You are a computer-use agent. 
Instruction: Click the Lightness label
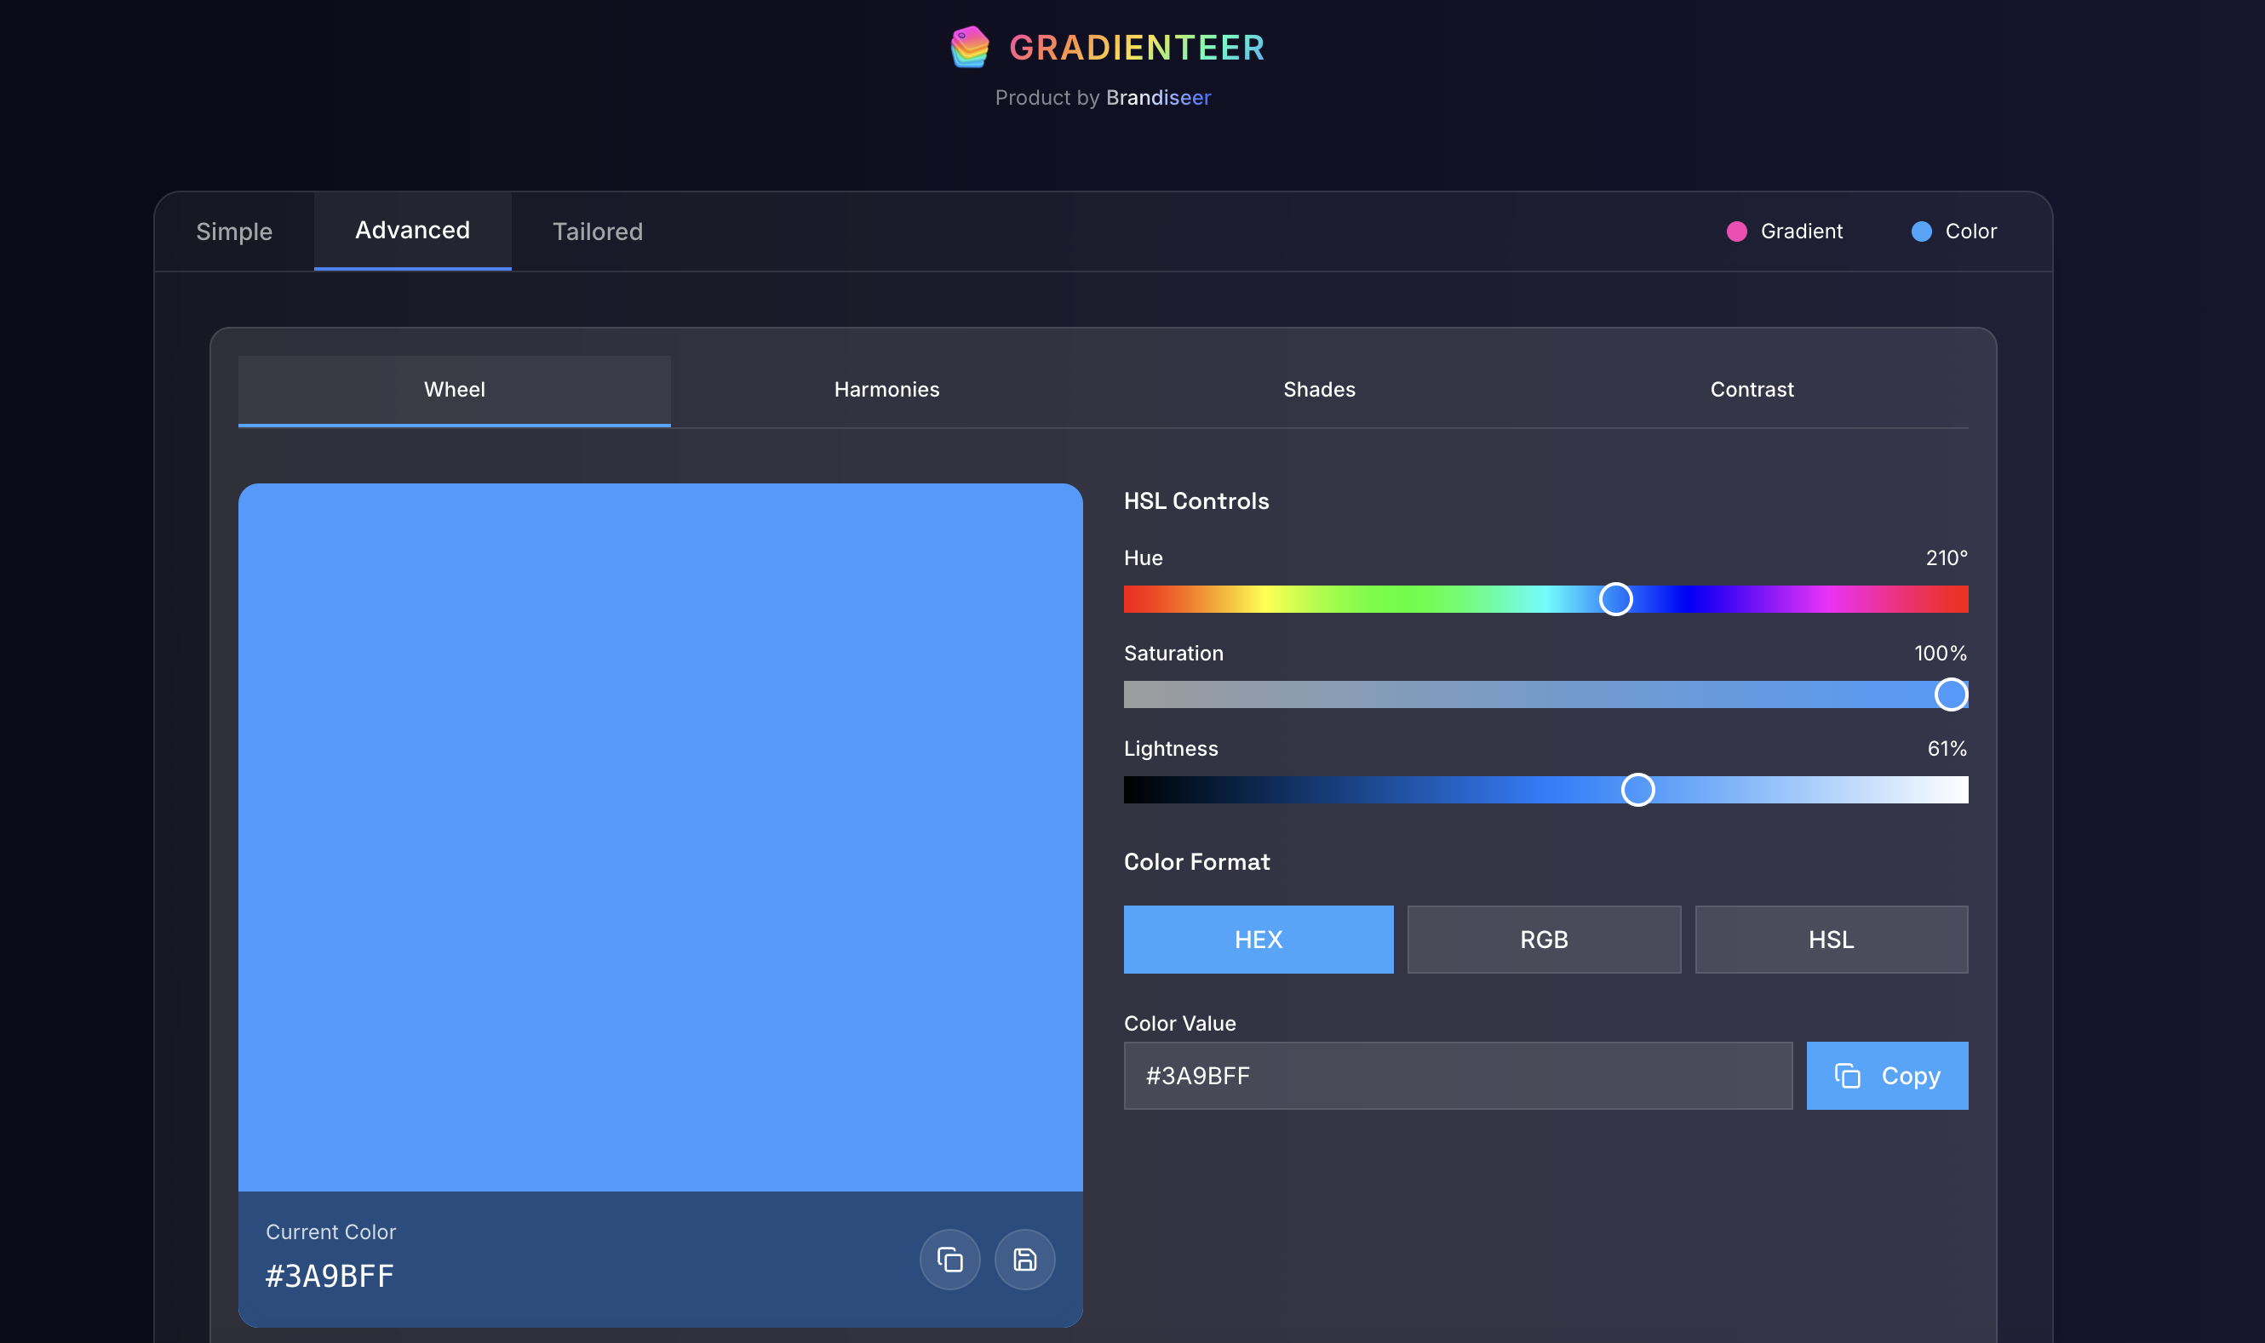click(x=1171, y=748)
